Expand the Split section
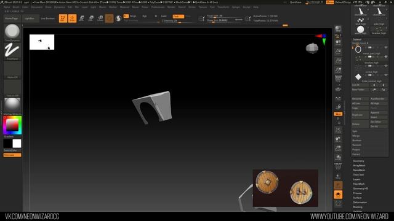Image resolution: width=394 pixels, height=221 pixels. [x=355, y=131]
